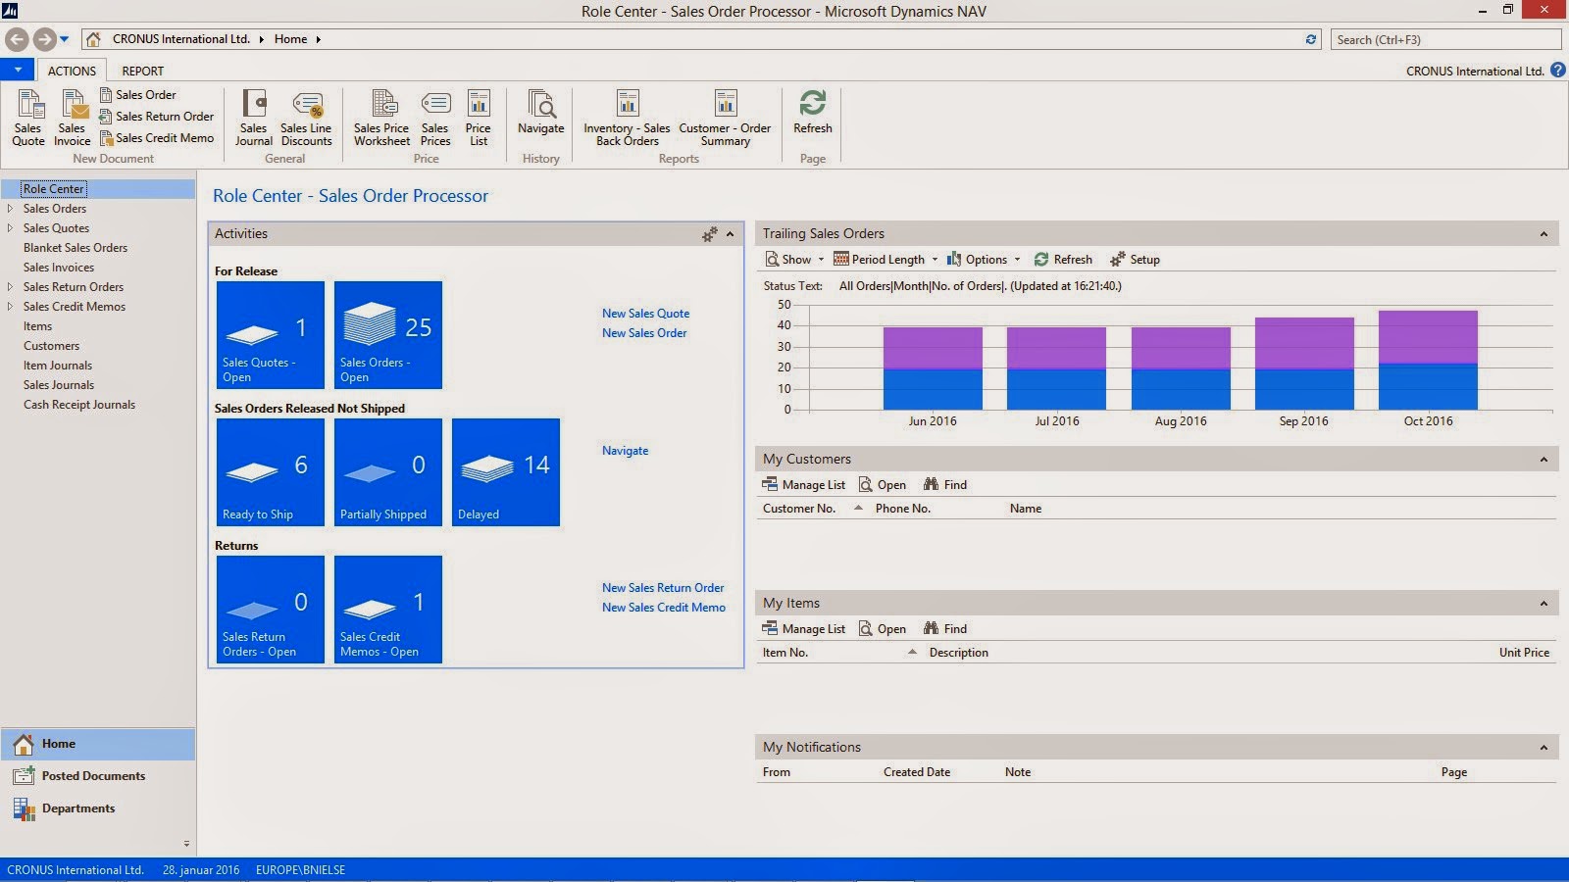The height and width of the screenshot is (882, 1569).
Task: Collapse the My Notifications part
Action: [1544, 748]
